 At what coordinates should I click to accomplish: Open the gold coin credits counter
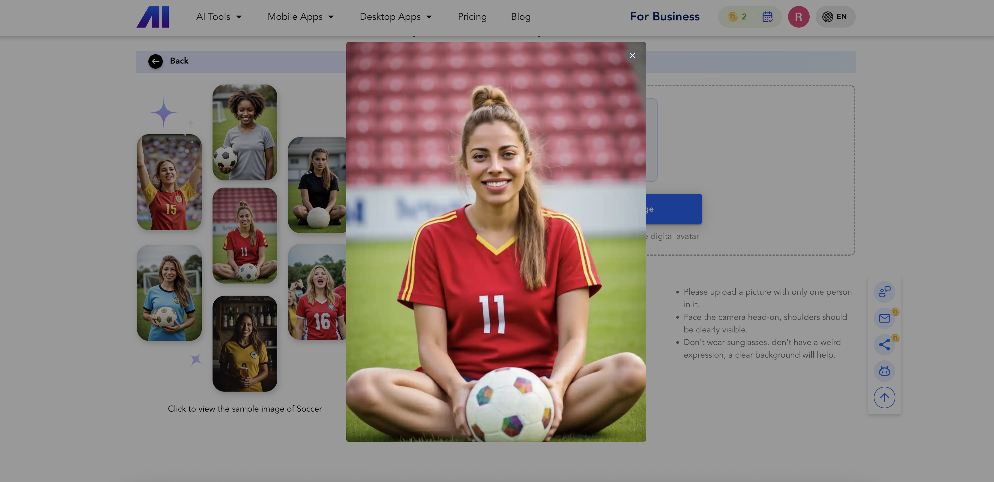737,16
